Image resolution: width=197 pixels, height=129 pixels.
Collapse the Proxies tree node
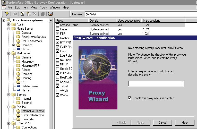coord(8,107)
